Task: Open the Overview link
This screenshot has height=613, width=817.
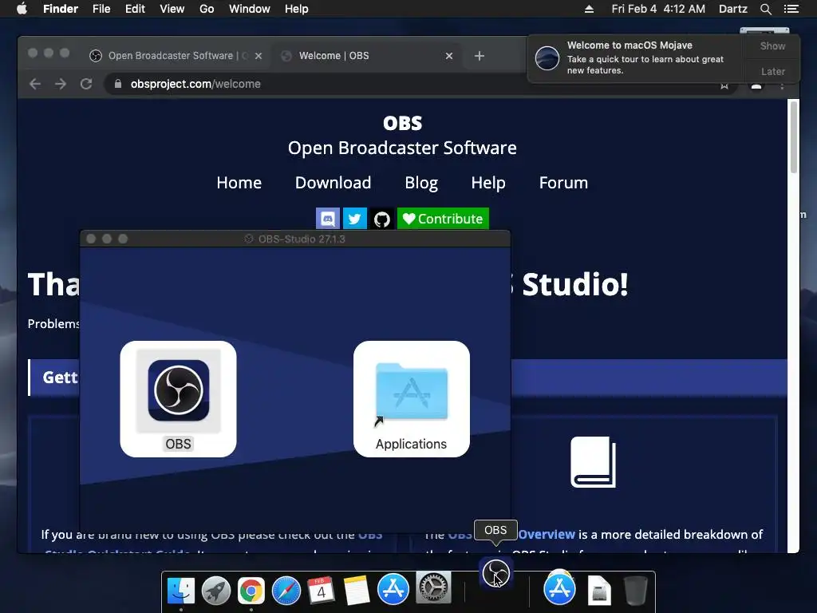Action: coord(547,534)
